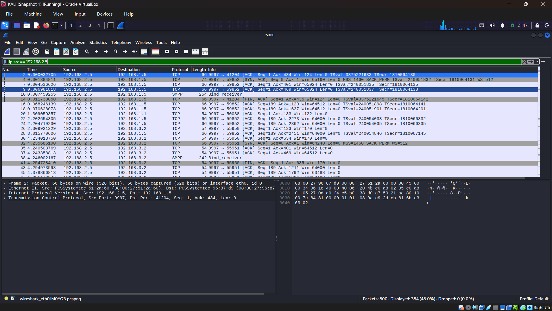Click the reset layout toolbar icon
Viewport: 552px width, 311px height.
(x=205, y=52)
